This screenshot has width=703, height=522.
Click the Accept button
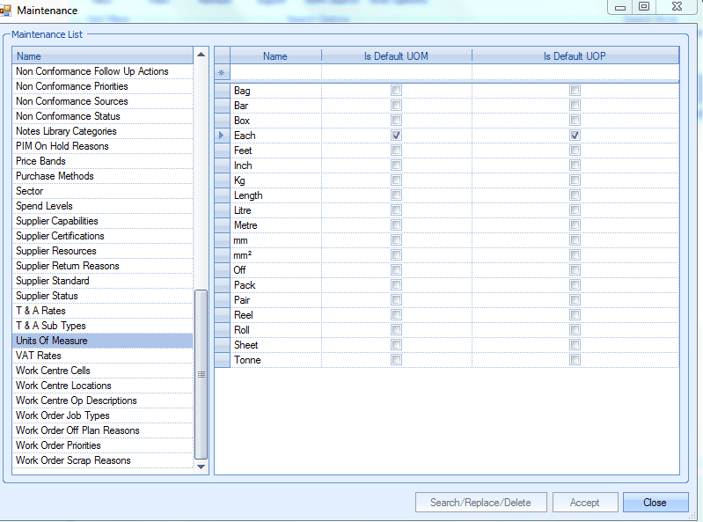[x=584, y=503]
